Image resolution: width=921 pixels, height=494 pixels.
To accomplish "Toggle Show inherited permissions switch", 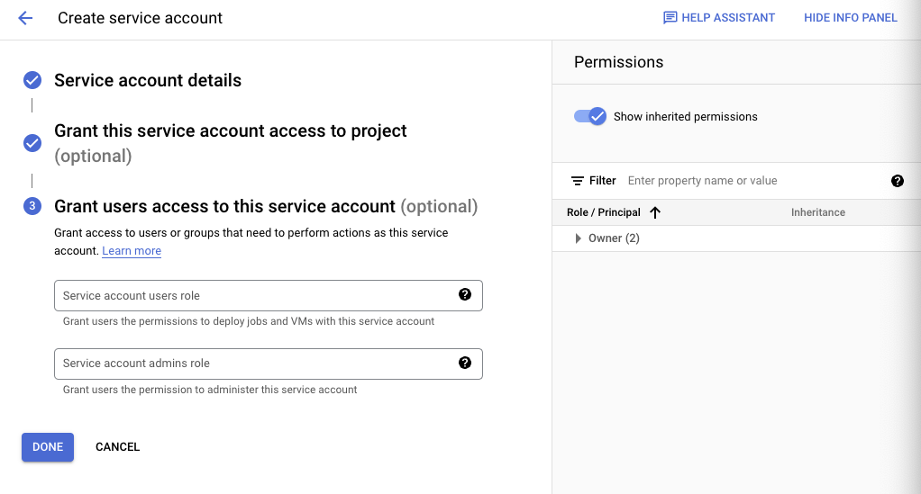I will 590,116.
